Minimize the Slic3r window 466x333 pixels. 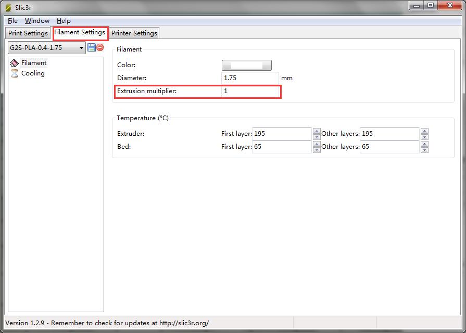click(x=417, y=6)
